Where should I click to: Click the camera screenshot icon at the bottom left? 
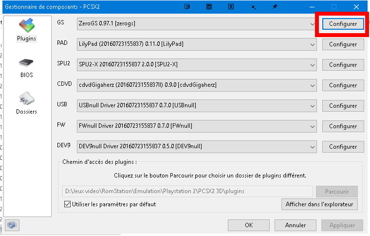tap(12, 225)
